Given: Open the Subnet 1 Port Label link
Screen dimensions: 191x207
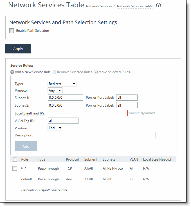Looking at the screenshot, I should pyautogui.click(x=105, y=98).
